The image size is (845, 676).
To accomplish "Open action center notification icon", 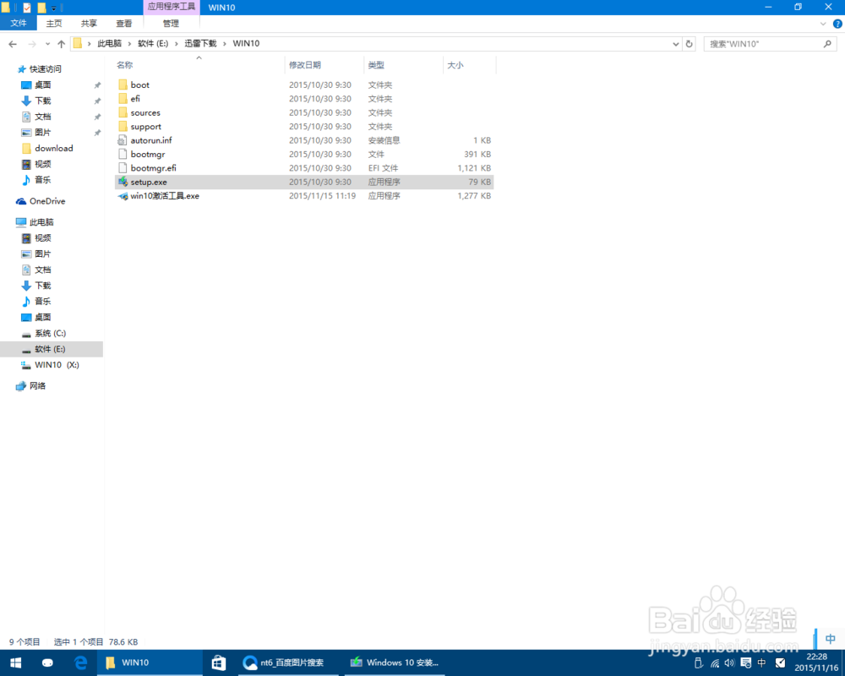I will pos(746,663).
